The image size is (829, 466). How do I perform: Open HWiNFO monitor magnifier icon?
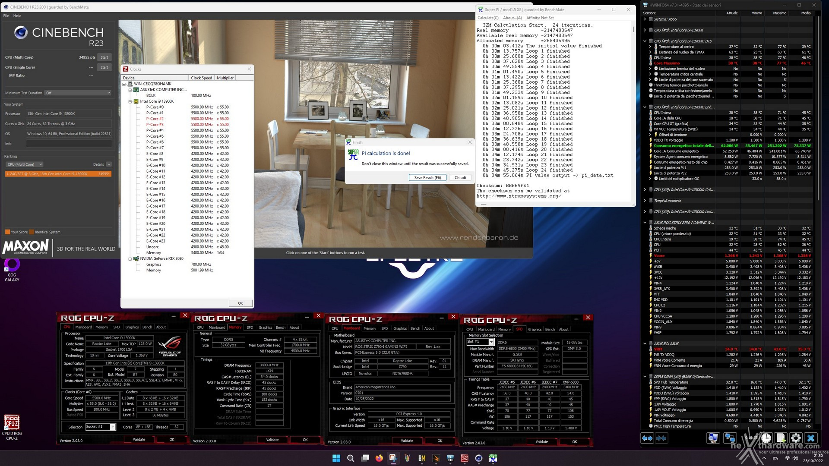(713, 438)
